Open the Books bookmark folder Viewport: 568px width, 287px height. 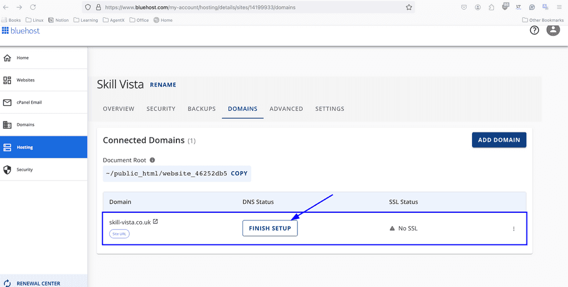tap(11, 20)
